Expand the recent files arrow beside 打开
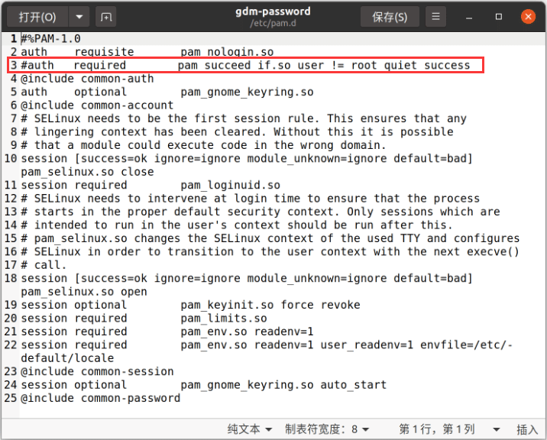This screenshot has height=440, width=547. coord(79,16)
